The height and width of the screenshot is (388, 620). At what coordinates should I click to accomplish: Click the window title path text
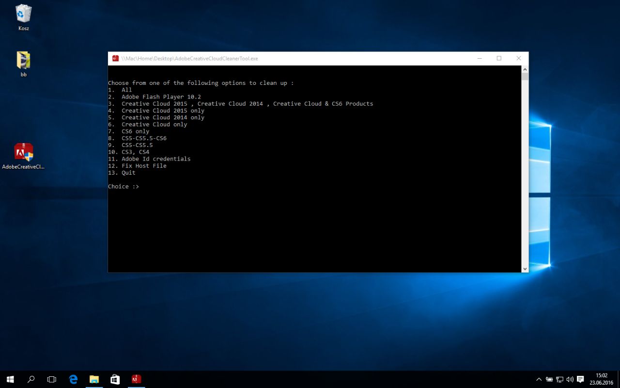190,58
